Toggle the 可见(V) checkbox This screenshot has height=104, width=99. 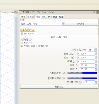tap(22, 43)
